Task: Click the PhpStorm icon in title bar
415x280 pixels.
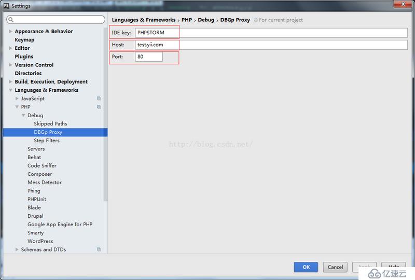Action: (x=6, y=6)
